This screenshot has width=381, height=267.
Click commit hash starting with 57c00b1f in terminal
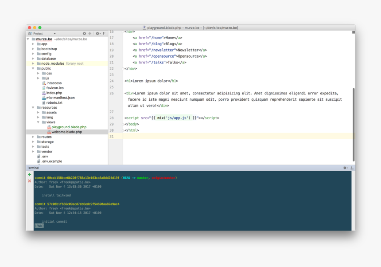(x=83, y=204)
